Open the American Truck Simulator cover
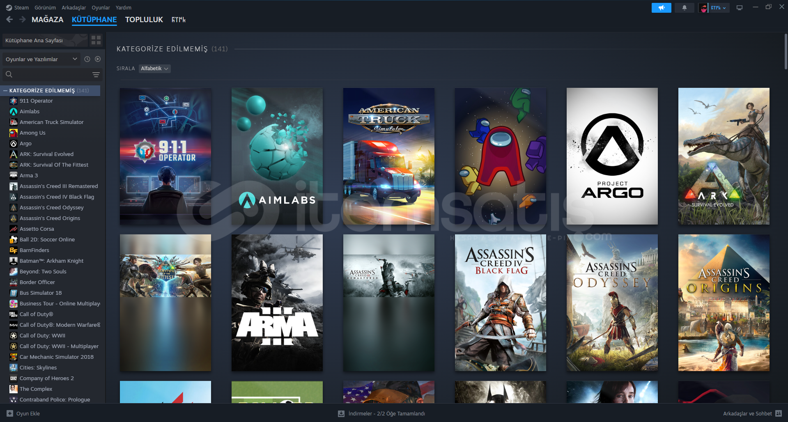Image resolution: width=788 pixels, height=422 pixels. click(x=389, y=156)
